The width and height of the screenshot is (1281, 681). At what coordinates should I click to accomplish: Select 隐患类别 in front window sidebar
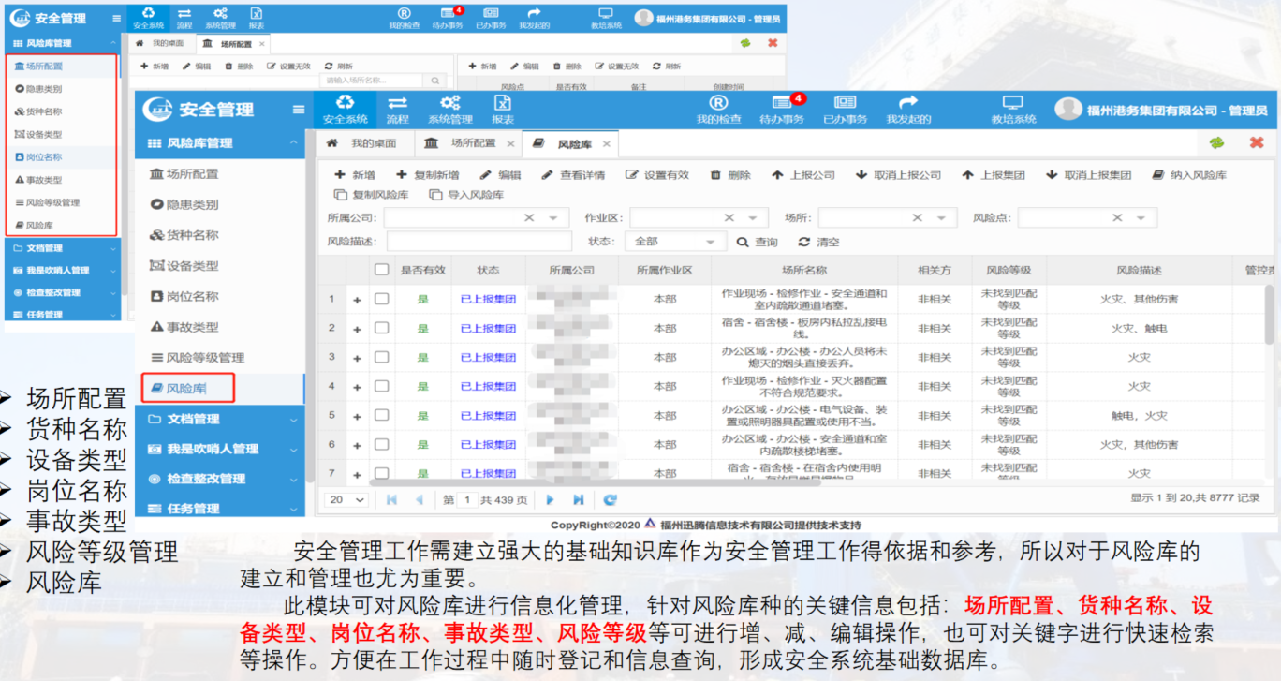[x=185, y=204]
